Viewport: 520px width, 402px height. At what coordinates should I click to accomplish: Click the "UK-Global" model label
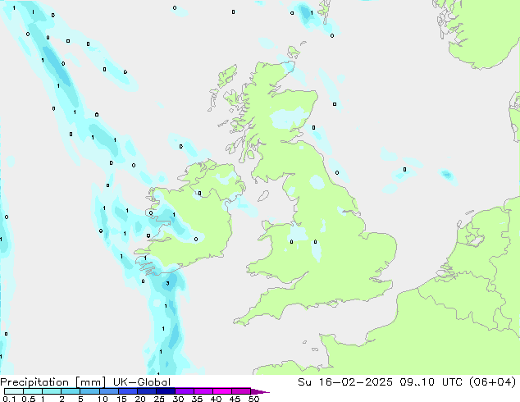coord(142,382)
